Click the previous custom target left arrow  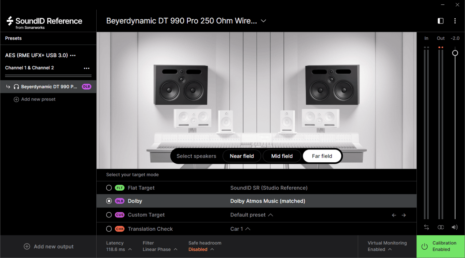(394, 215)
